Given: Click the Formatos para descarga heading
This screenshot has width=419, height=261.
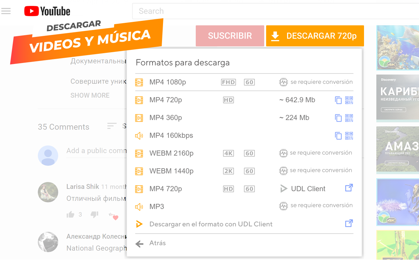Looking at the screenshot, I should [183, 63].
